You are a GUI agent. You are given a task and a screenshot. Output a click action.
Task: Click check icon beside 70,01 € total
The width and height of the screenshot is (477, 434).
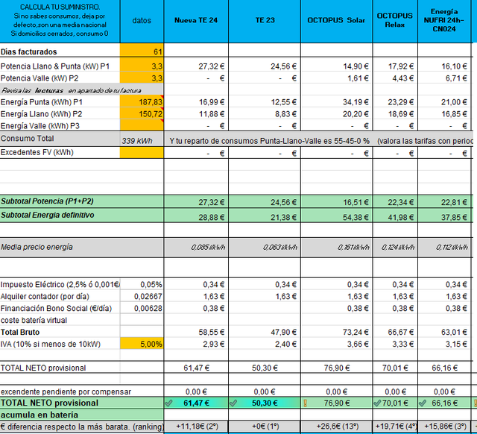point(378,403)
